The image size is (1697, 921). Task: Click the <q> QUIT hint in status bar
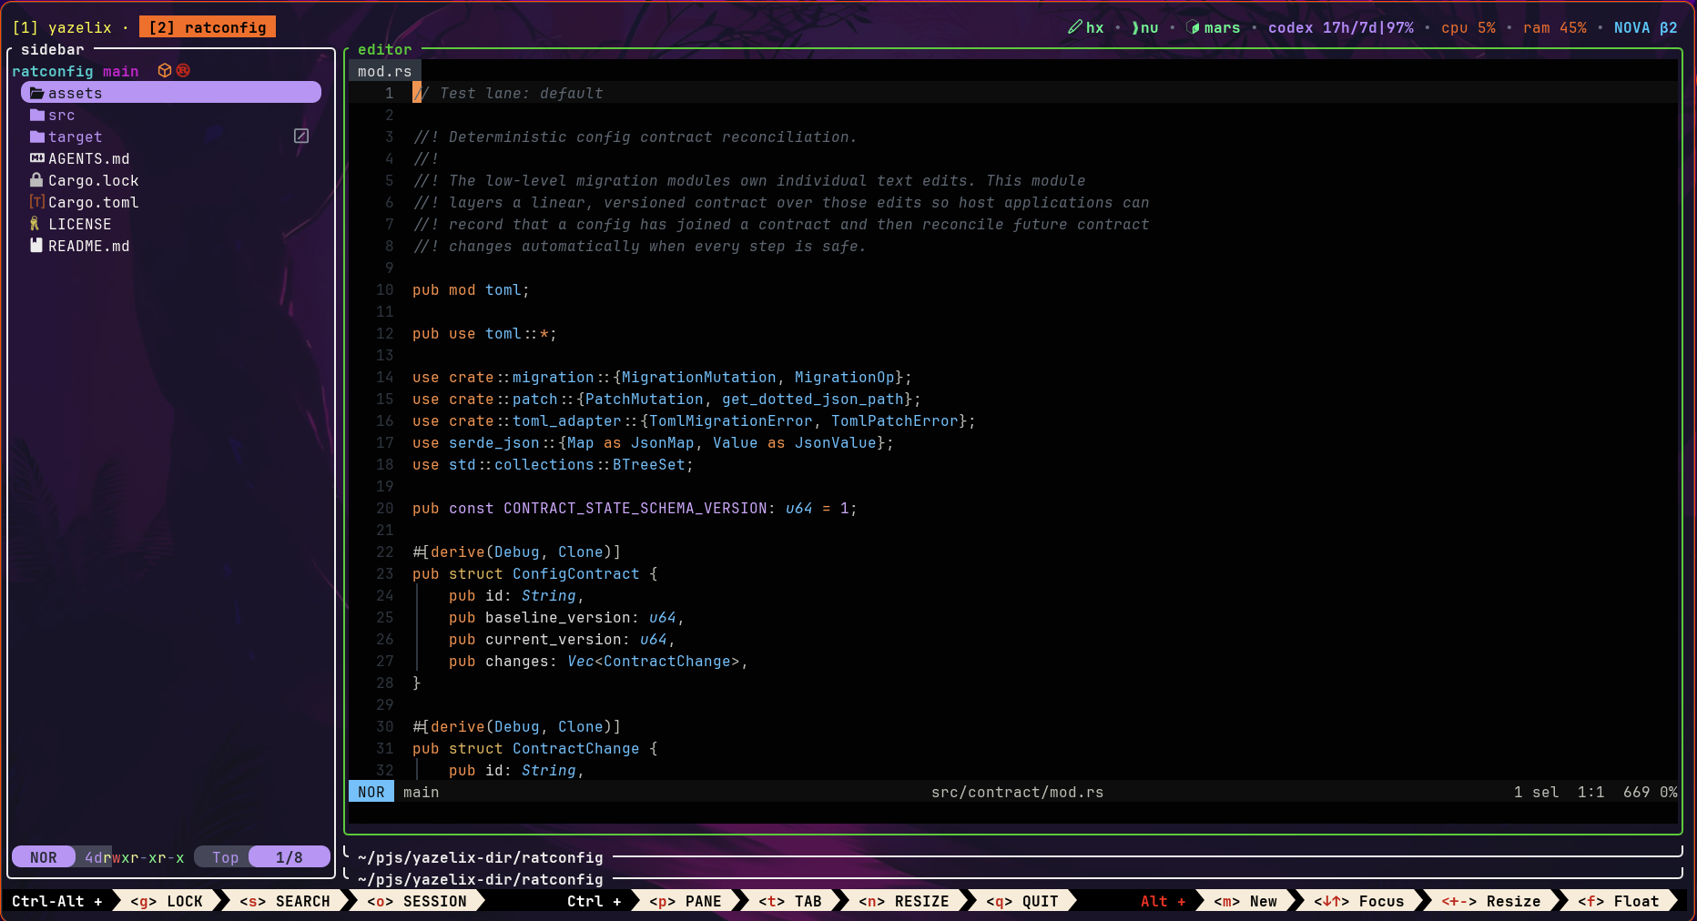coord(1022,901)
